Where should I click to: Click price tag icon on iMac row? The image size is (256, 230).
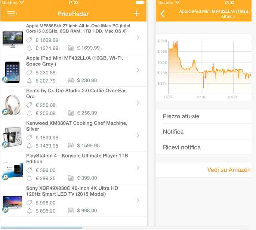(30, 40)
